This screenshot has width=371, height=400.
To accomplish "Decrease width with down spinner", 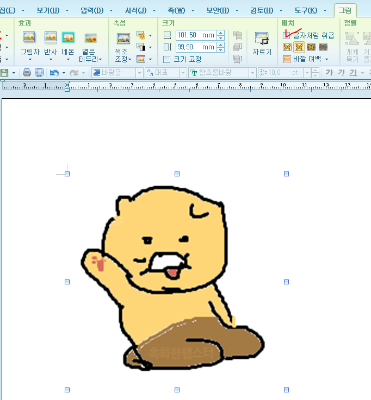I will pyautogui.click(x=220, y=38).
